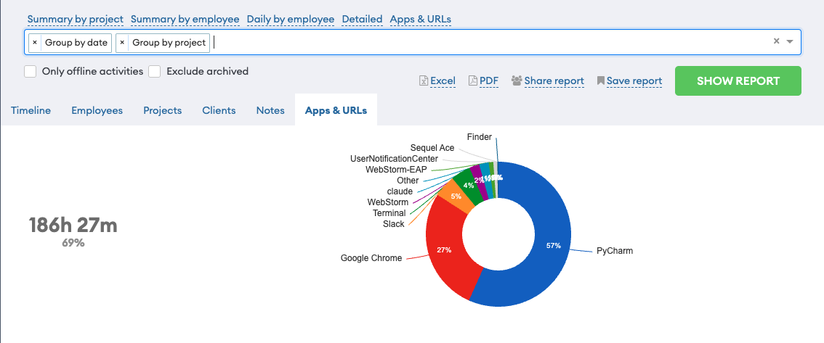The width and height of the screenshot is (824, 343).
Task: Export report via PDF link
Action: pos(489,80)
